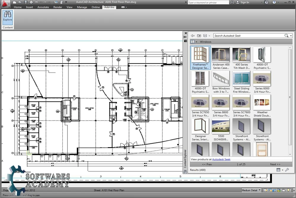Open the view options dropdown arrow
296x198 pixels.
pyautogui.click(x=283, y=170)
